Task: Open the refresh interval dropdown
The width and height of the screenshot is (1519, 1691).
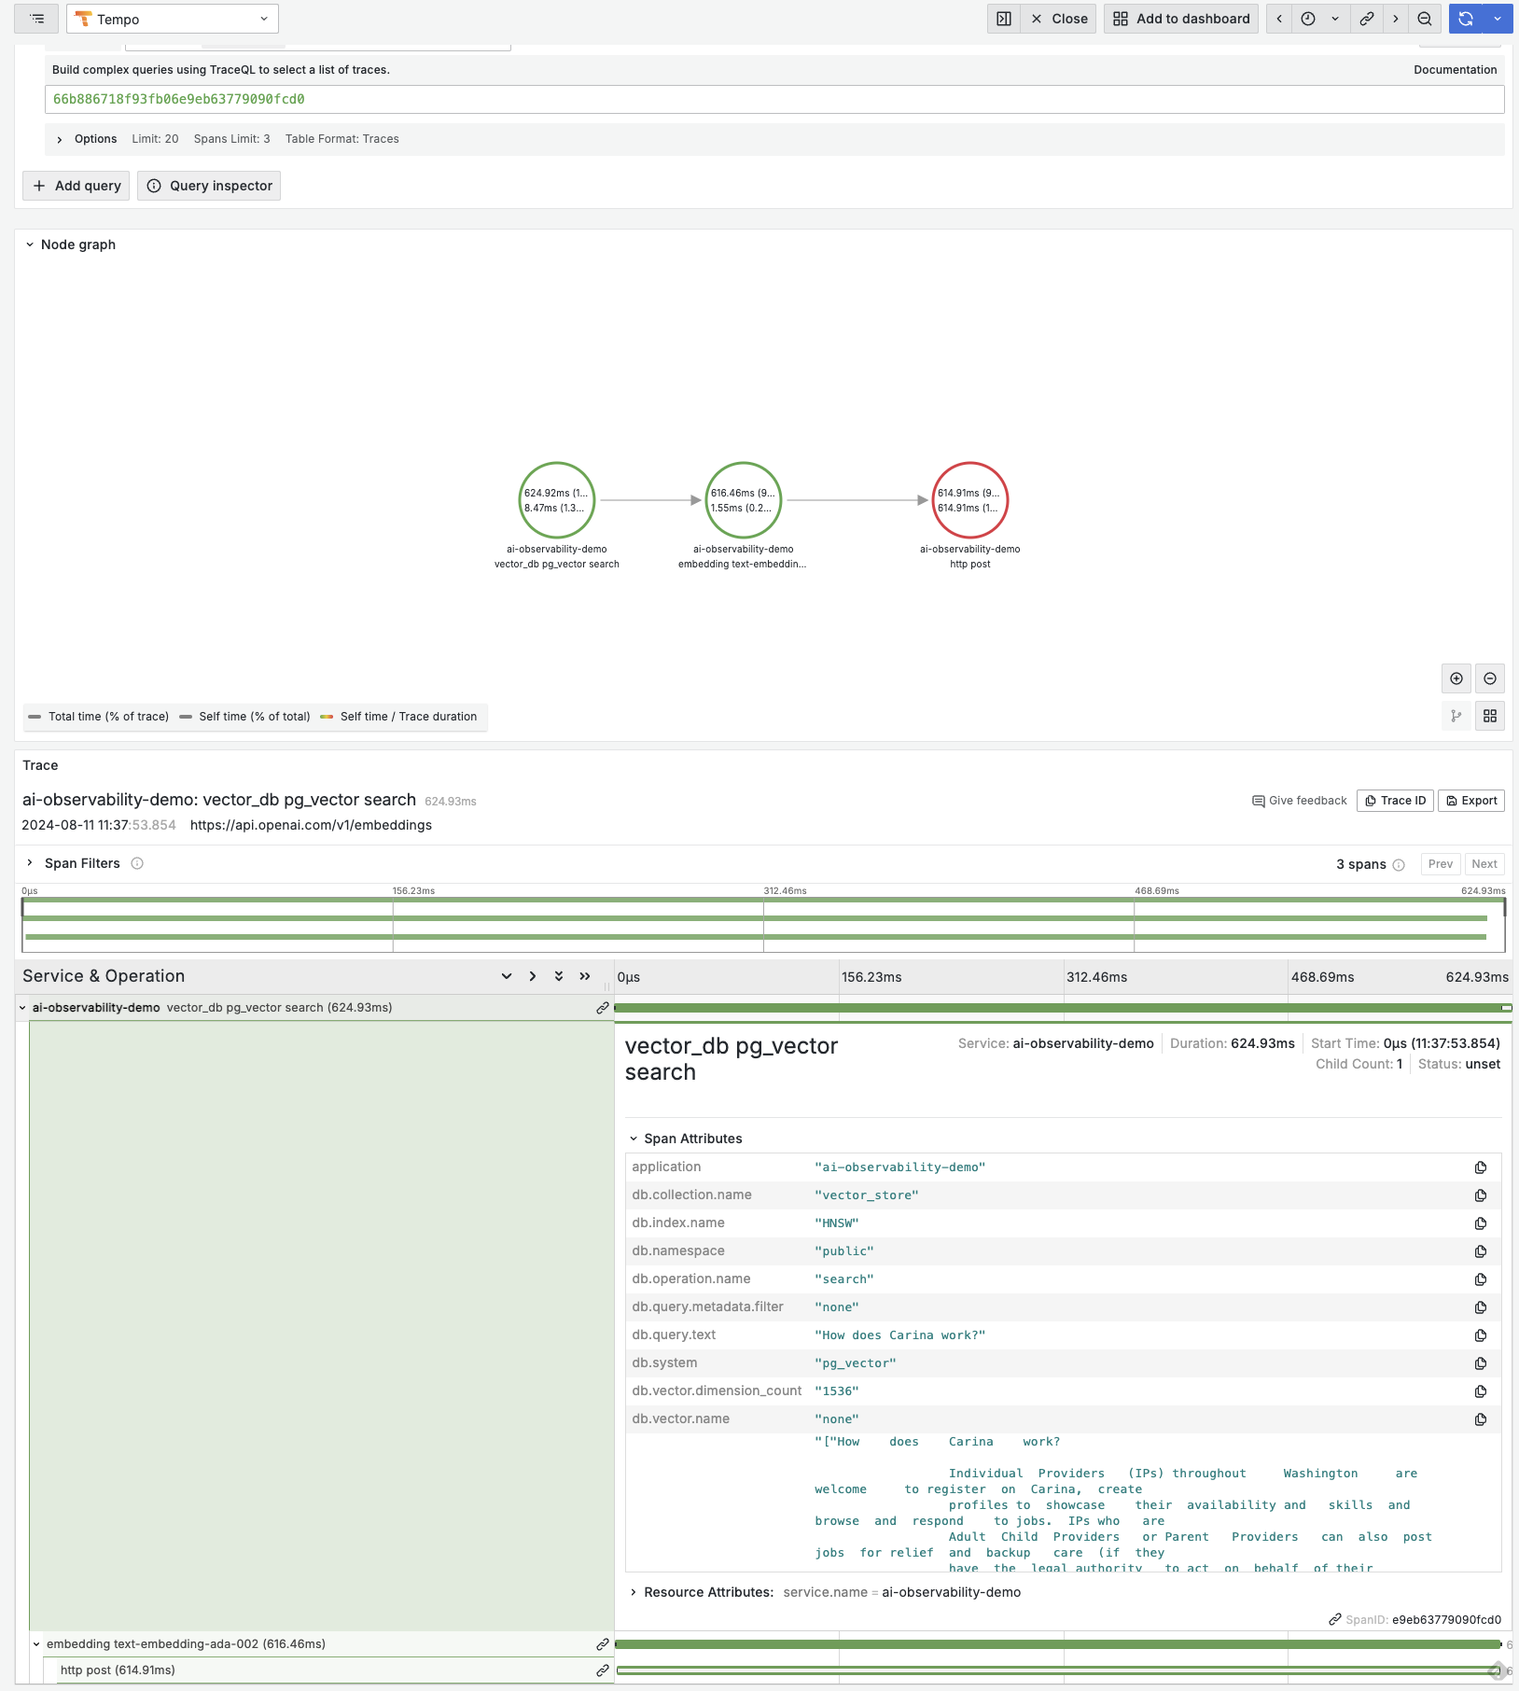Action: 1498,19
